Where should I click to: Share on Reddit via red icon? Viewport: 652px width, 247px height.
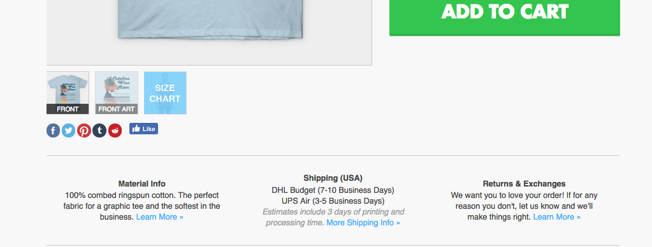point(115,131)
